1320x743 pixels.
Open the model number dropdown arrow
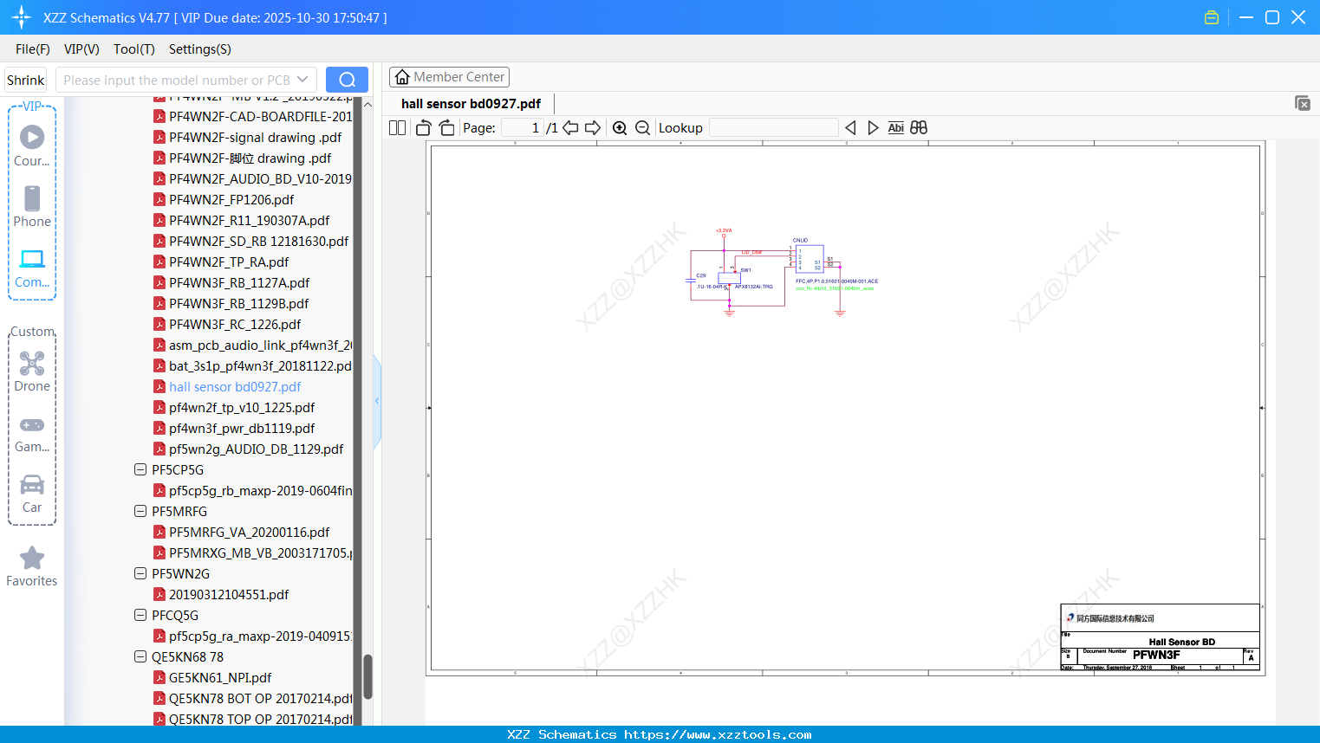point(302,80)
